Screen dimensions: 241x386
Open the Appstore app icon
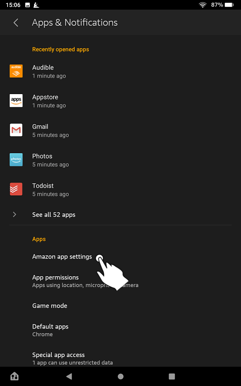[x=16, y=101]
